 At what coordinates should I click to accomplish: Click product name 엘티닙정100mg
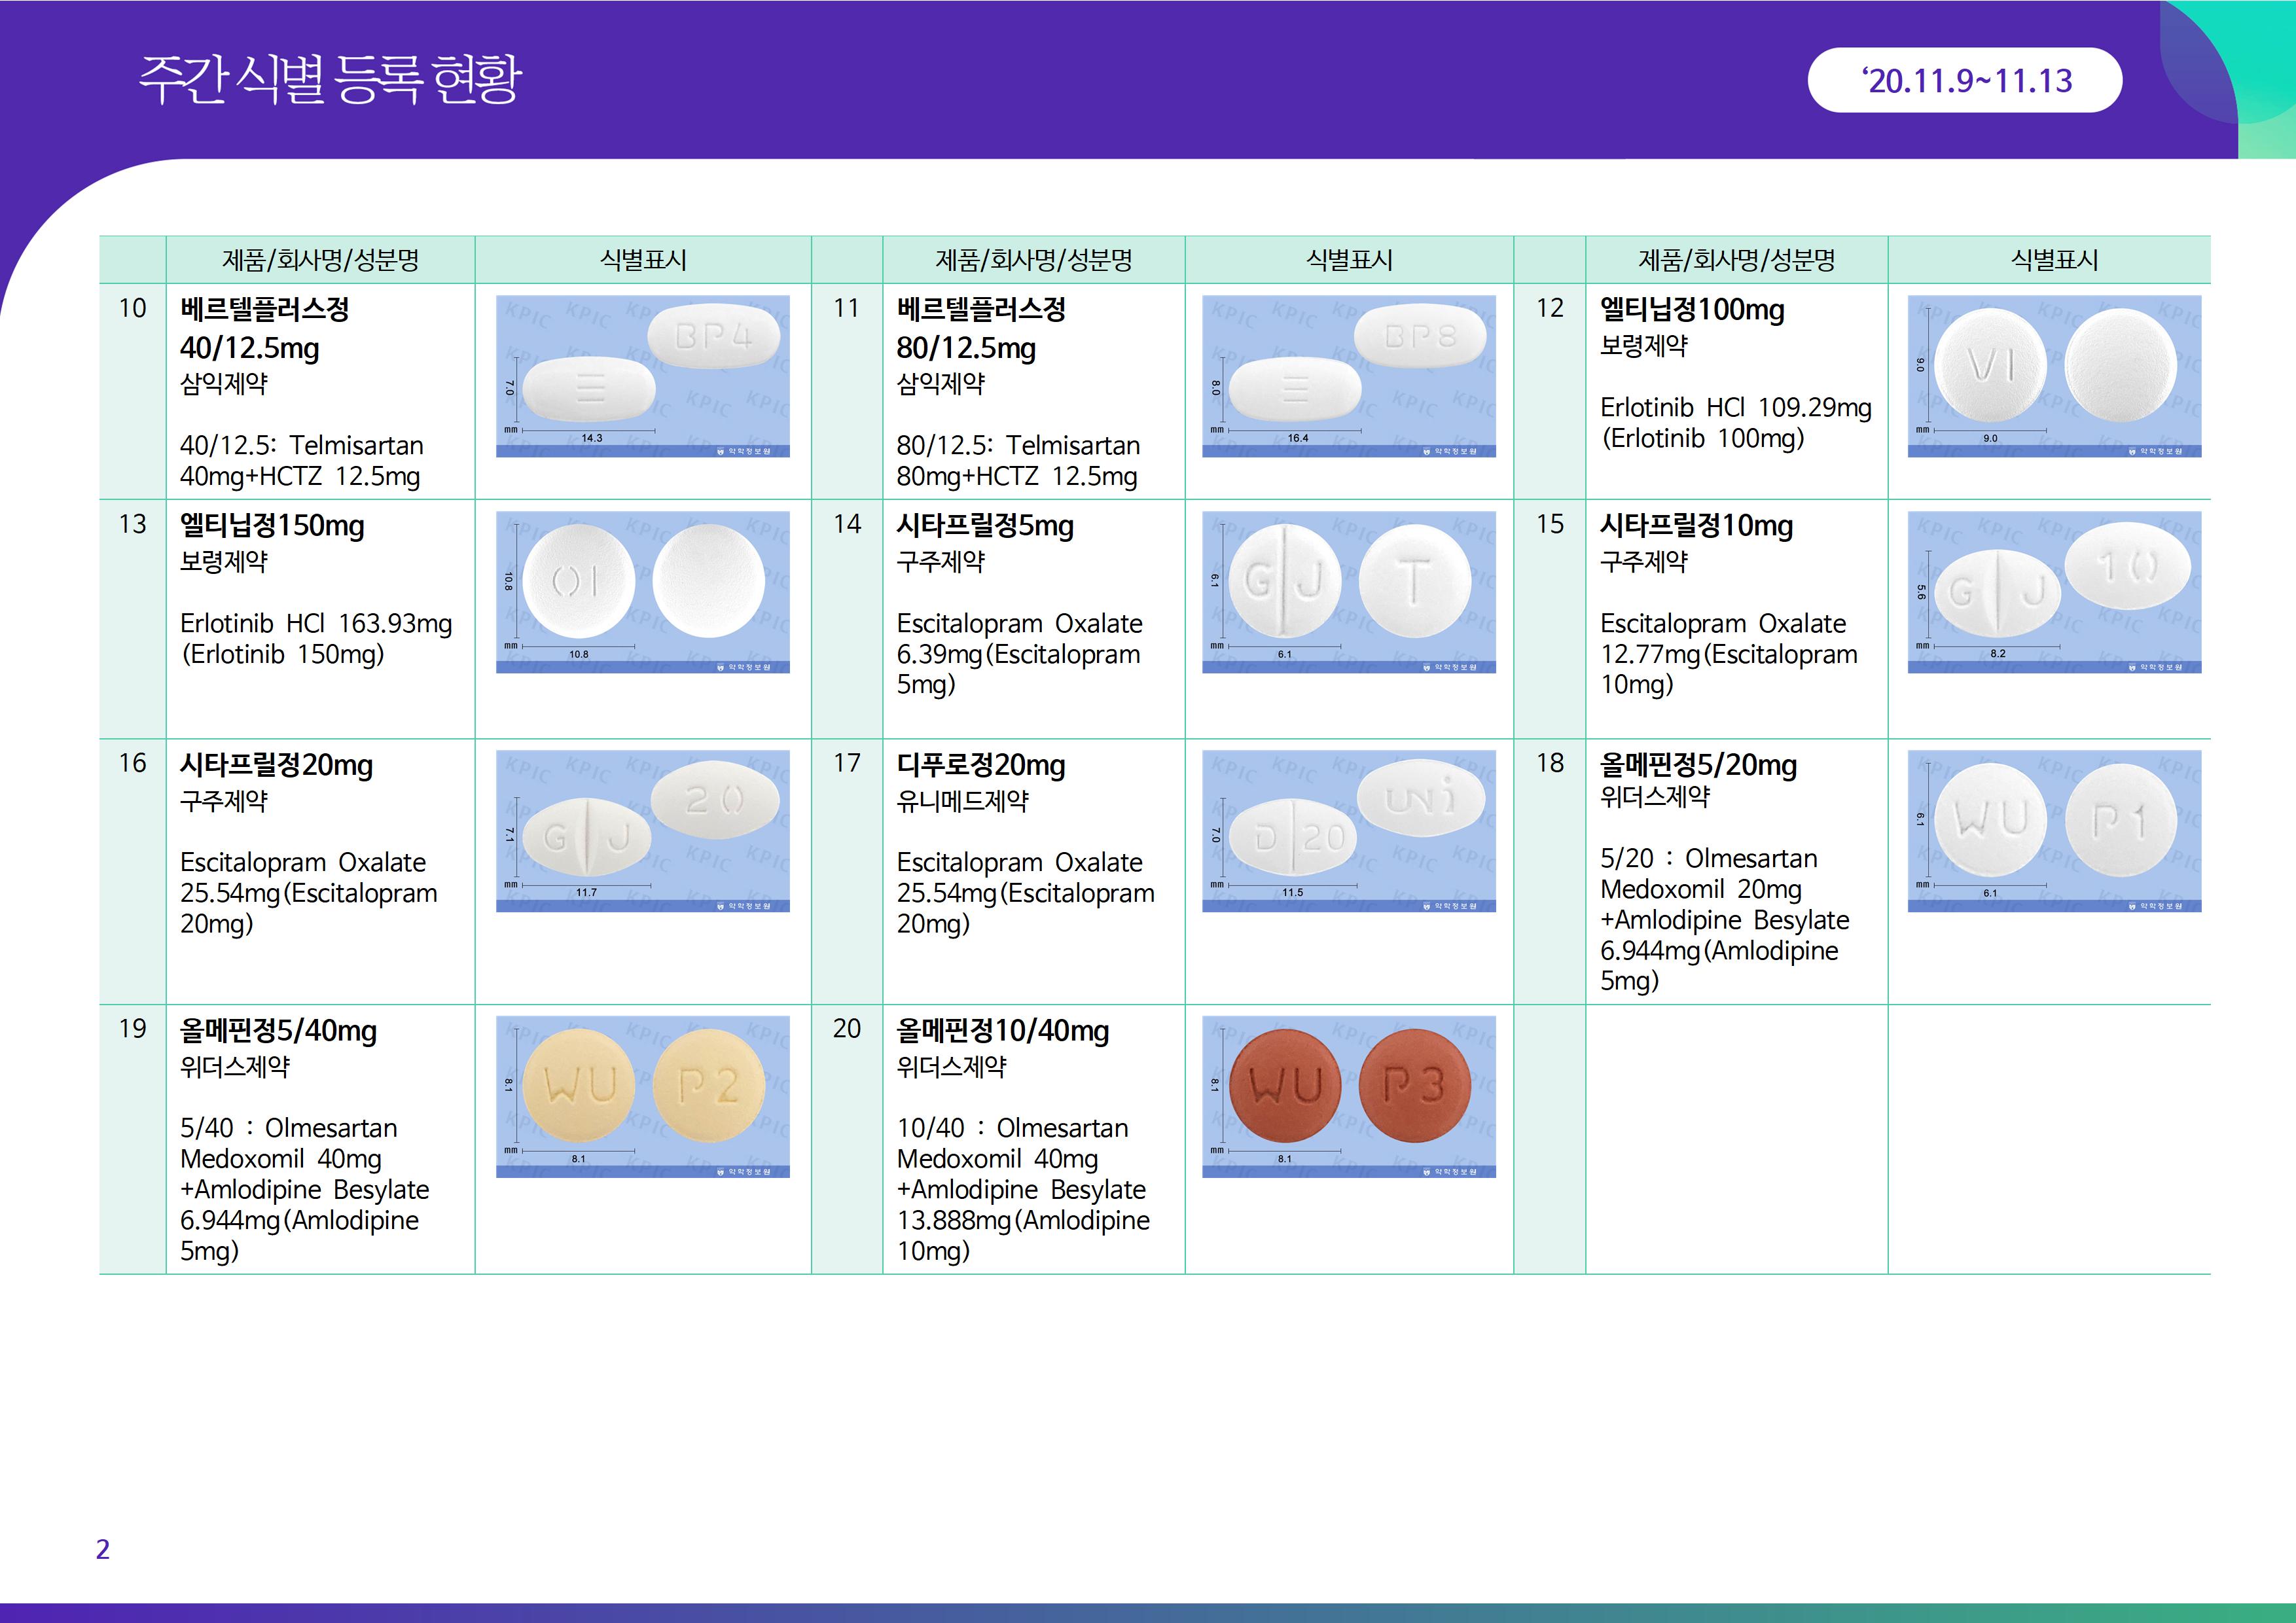[1692, 310]
